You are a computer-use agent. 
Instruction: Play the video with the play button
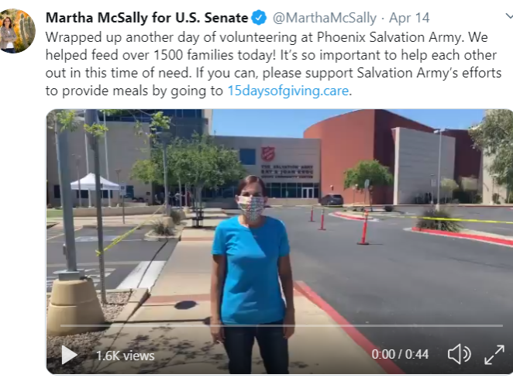coord(70,355)
